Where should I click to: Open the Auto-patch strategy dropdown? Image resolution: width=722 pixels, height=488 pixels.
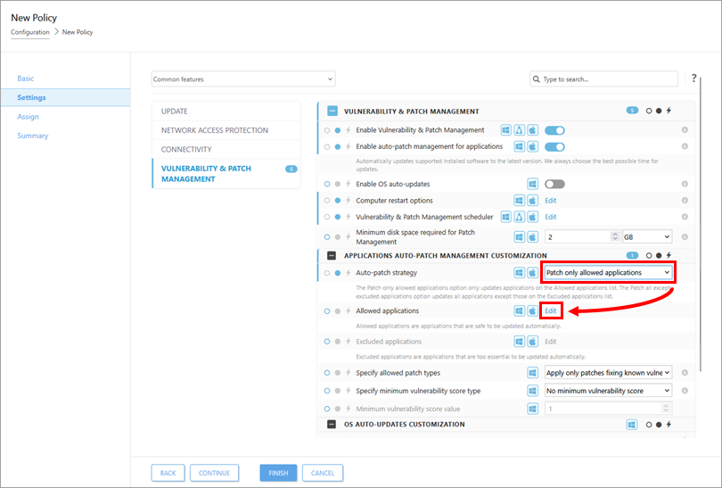[608, 273]
